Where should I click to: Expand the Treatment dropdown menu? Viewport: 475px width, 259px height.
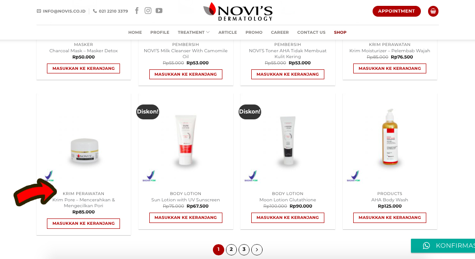point(194,32)
